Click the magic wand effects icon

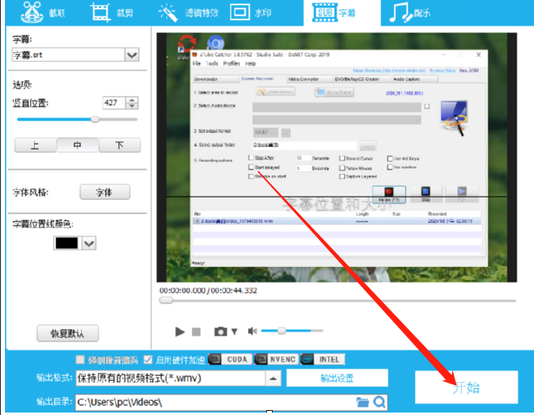point(169,13)
